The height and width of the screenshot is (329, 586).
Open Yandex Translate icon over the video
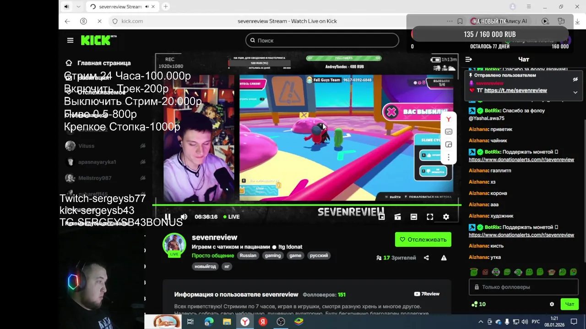point(449,119)
